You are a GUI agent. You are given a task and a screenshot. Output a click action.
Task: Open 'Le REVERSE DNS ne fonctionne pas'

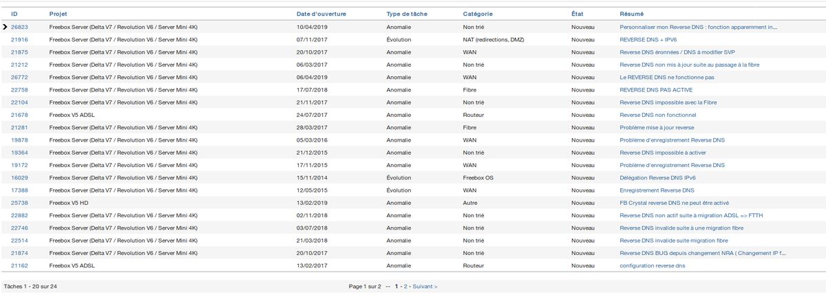[666, 77]
